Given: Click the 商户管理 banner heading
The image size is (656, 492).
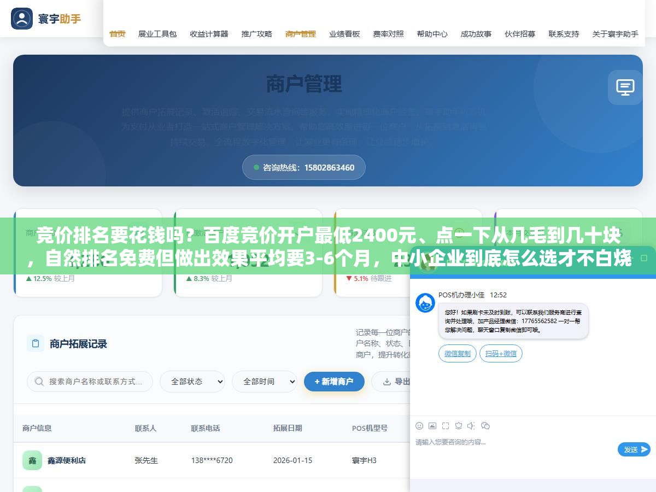Looking at the screenshot, I should click(x=304, y=84).
